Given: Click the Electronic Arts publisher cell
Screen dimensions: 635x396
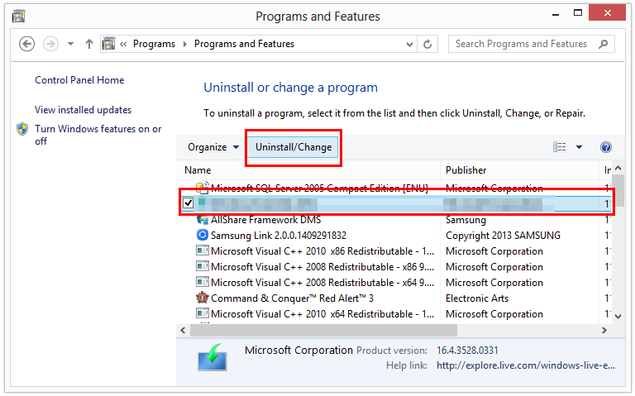Looking at the screenshot, I should (477, 298).
